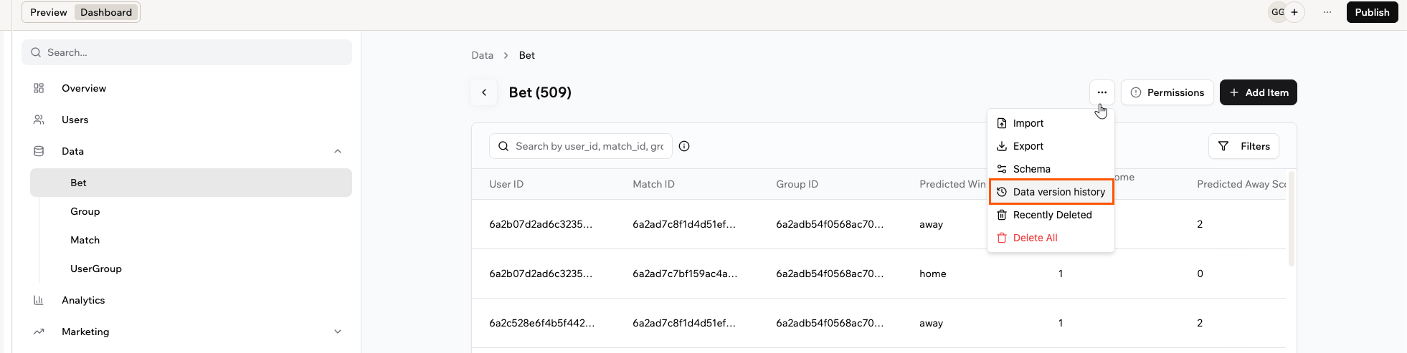Click the table vertical scrollbar
Screen dimensions: 1407x353
point(1292,218)
